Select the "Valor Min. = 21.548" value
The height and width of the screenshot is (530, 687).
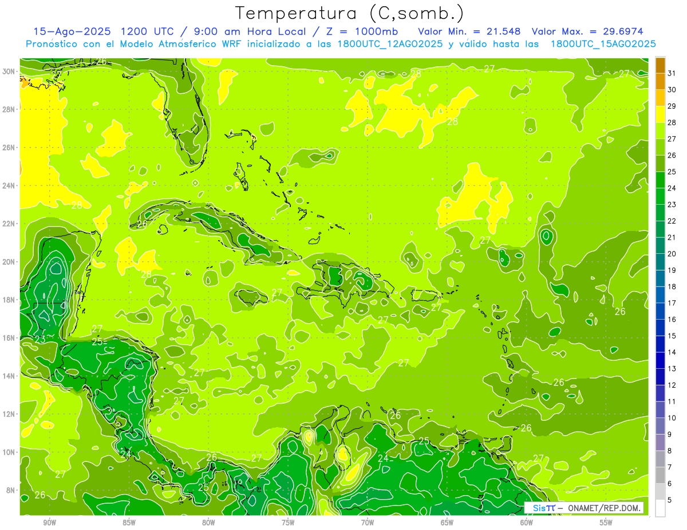tap(469, 31)
